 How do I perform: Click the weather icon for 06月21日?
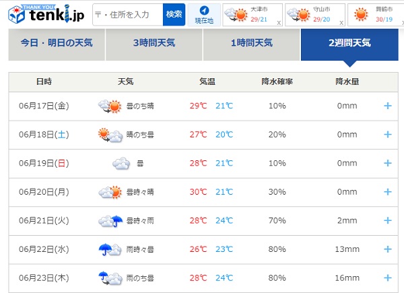click(x=110, y=220)
